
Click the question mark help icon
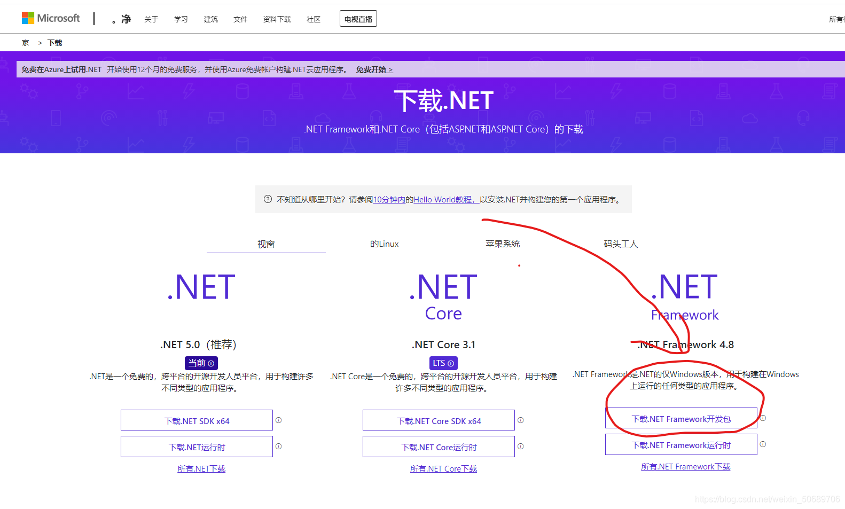pyautogui.click(x=268, y=199)
